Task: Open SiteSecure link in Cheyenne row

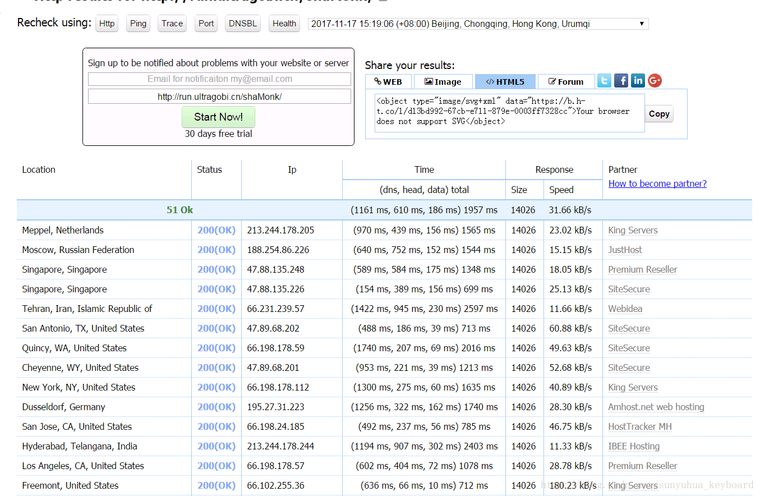Action: (x=629, y=368)
